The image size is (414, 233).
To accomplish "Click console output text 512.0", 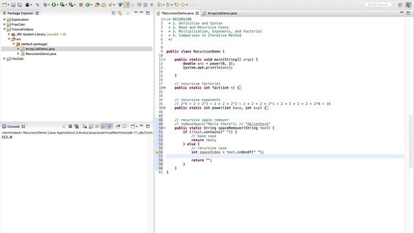I will [7, 137].
